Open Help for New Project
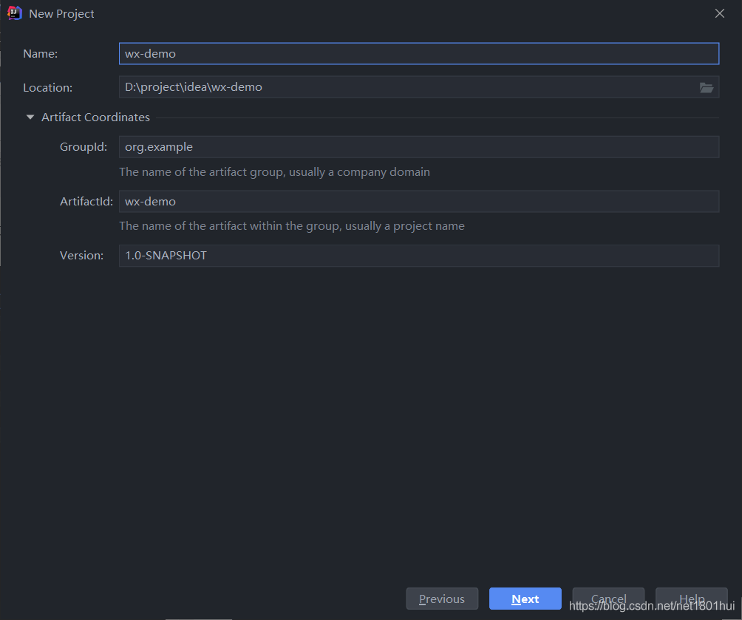Screen dimensions: 742x620 [691, 599]
